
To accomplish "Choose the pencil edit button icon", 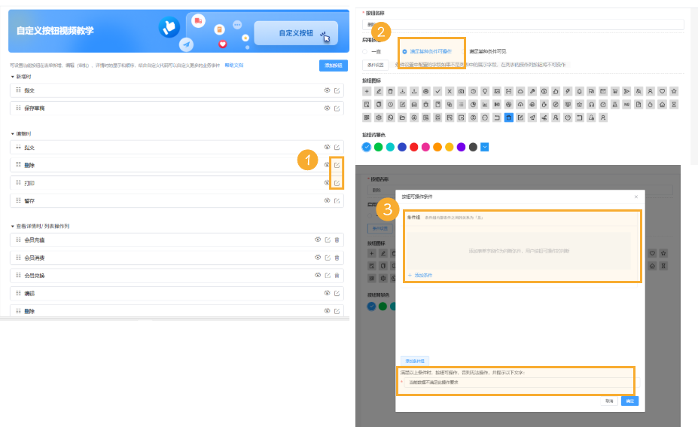I will point(379,91).
